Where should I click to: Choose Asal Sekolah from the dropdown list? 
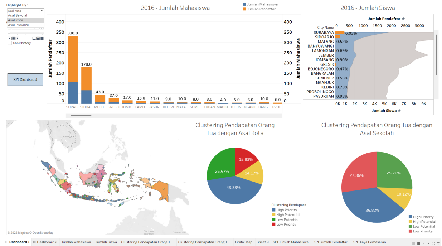click(x=18, y=16)
